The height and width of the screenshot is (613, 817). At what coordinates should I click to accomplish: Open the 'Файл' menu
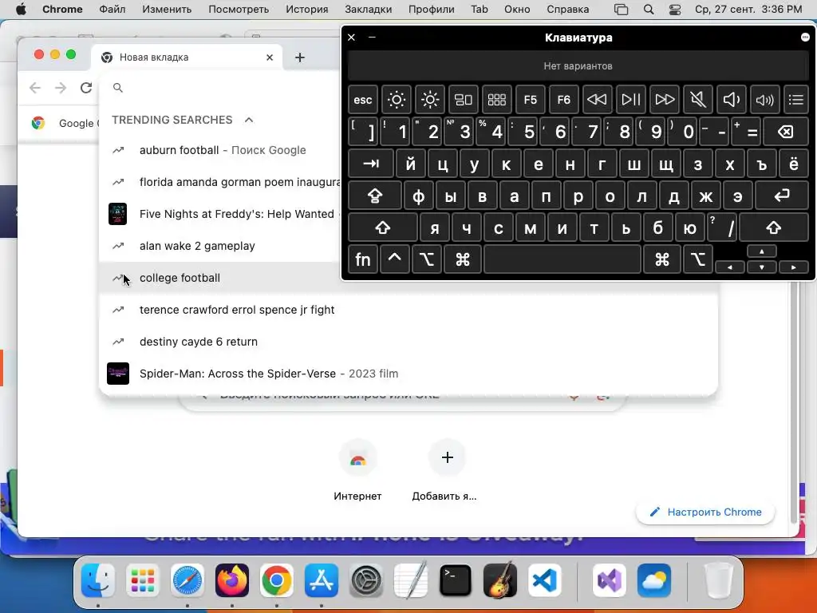112,10
